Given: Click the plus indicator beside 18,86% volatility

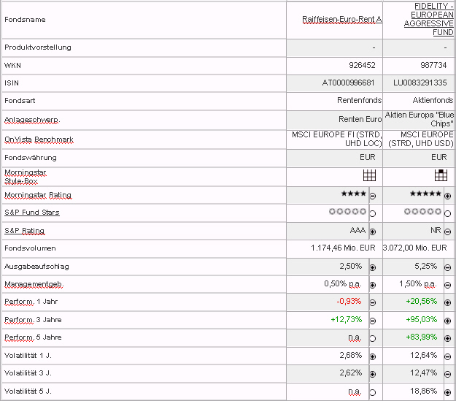Looking at the screenshot, I should [447, 392].
